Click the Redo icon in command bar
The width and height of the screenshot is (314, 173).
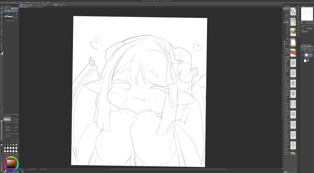pyautogui.click(x=37, y=5)
